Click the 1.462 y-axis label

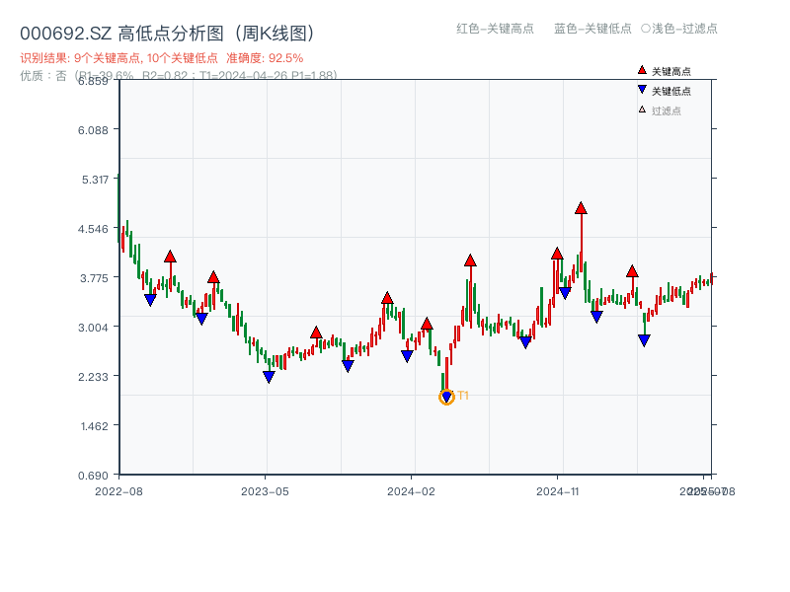tap(94, 426)
